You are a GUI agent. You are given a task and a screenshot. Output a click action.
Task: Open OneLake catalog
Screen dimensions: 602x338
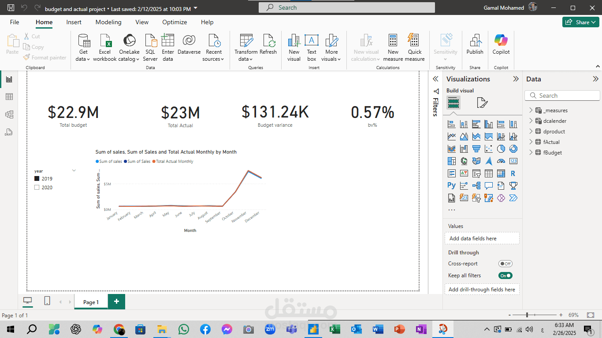tap(129, 48)
